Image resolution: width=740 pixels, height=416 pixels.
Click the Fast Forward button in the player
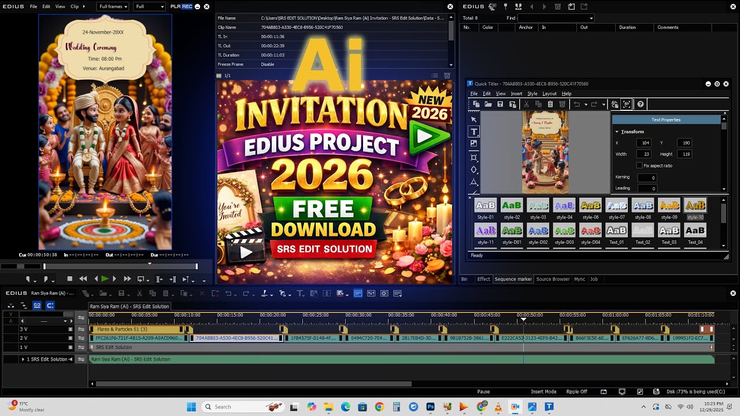(127, 279)
